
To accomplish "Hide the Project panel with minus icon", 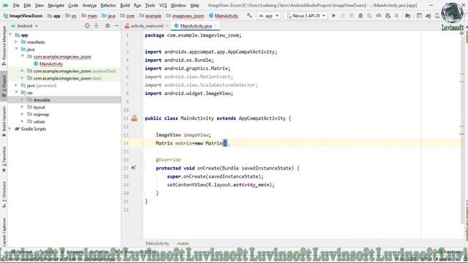I will pyautogui.click(x=116, y=26).
